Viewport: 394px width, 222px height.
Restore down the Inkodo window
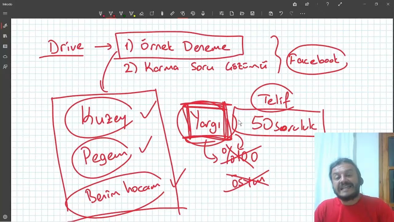click(x=376, y=4)
